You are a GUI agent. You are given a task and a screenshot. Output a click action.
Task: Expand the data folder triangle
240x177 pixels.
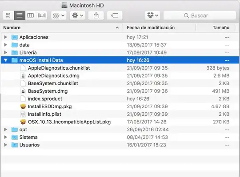(x=6, y=45)
